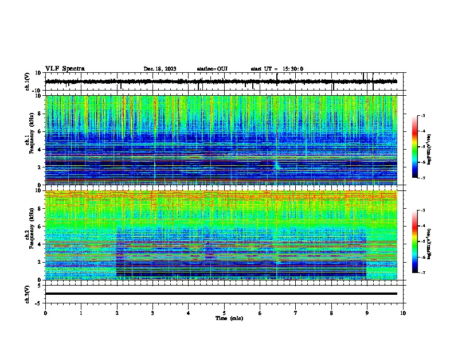Screen dimensions: 454x351
Task: Click the "VLF Spectra" title text
Action: click(65, 69)
